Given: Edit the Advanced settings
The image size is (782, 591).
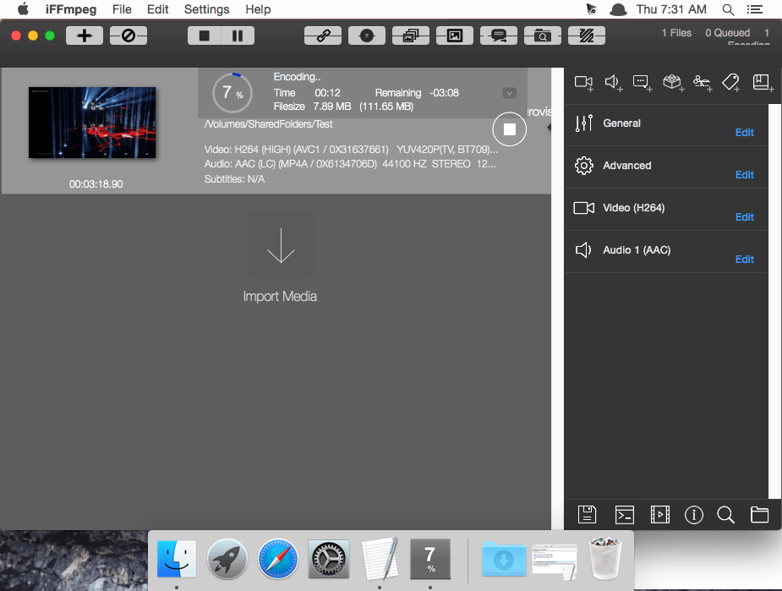Looking at the screenshot, I should [x=744, y=174].
